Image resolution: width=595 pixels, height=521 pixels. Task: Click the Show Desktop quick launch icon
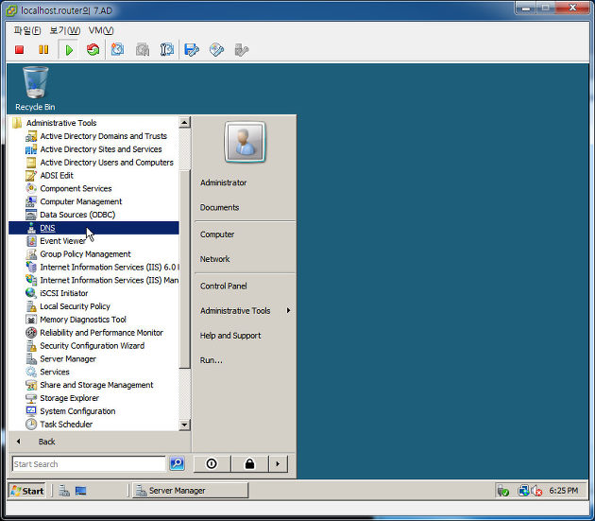pos(80,491)
